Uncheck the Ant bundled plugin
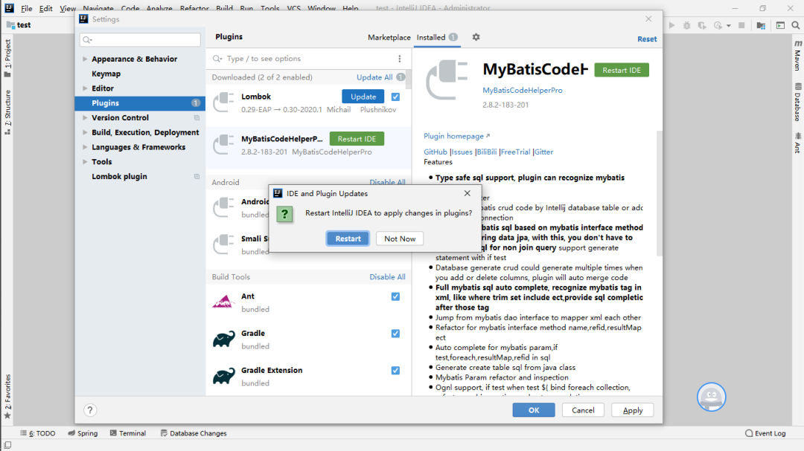 395,296
